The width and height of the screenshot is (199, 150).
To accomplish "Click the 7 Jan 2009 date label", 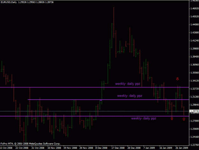I will point(149,148).
